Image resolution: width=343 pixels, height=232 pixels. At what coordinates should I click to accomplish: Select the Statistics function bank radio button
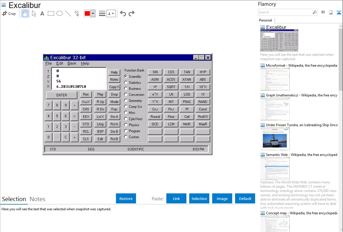coord(126,83)
